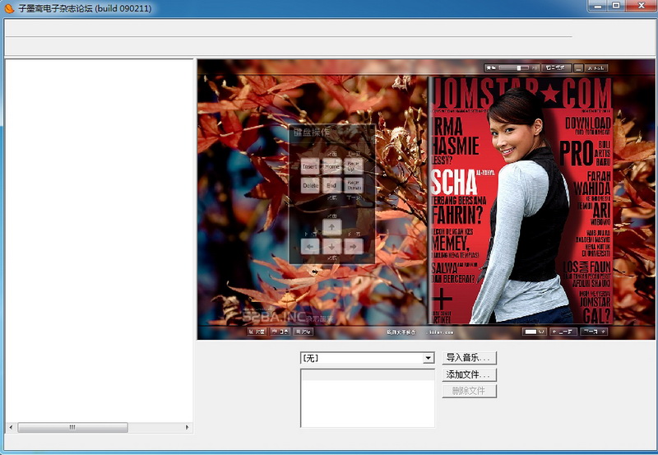This screenshot has width=658, height=455.
Task: Click the 导入音乐... import music button
Action: (x=469, y=358)
